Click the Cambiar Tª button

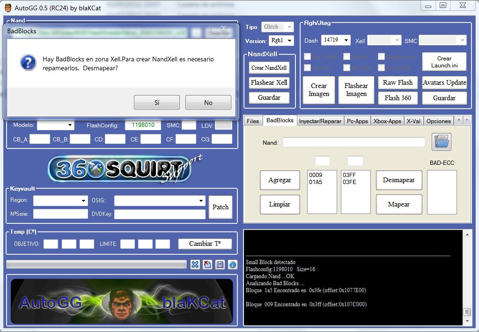click(x=205, y=243)
